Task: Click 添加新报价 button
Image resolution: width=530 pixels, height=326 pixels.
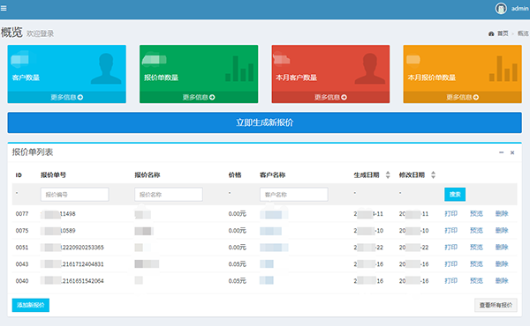Action: pyautogui.click(x=31, y=305)
